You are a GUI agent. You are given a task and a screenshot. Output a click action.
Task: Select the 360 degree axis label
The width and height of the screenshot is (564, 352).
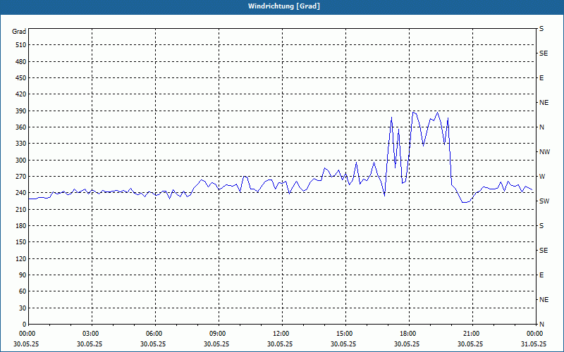pos(21,127)
